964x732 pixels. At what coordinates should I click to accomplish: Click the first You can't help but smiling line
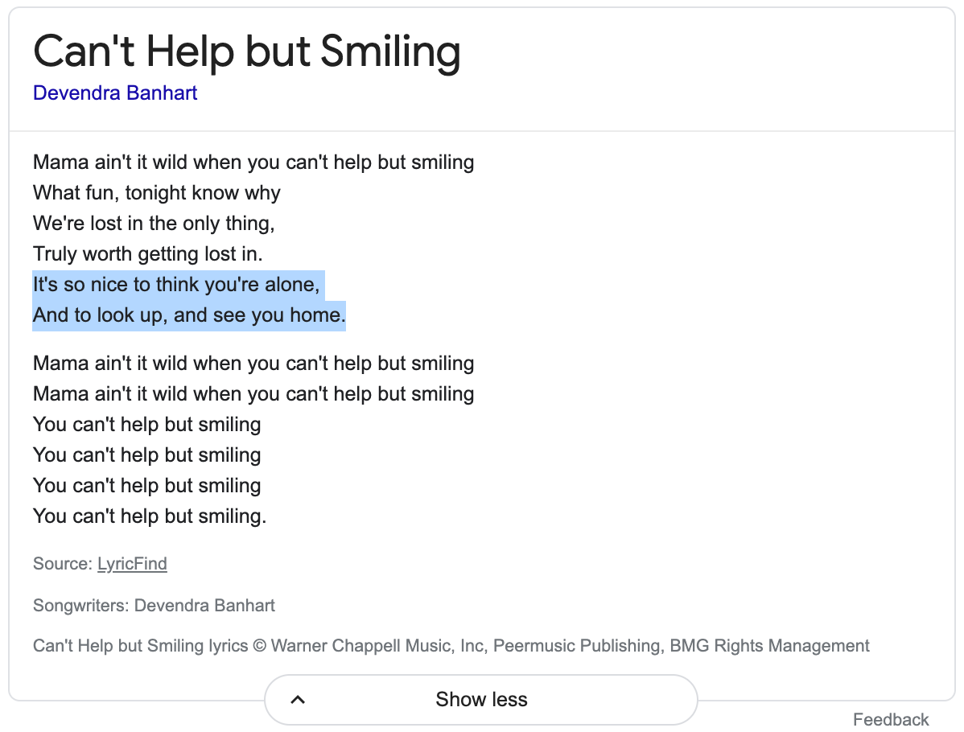pyautogui.click(x=147, y=425)
